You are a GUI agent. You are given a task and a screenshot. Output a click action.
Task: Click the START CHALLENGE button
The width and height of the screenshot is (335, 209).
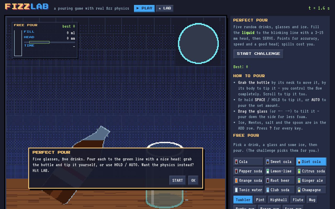pos(258,54)
